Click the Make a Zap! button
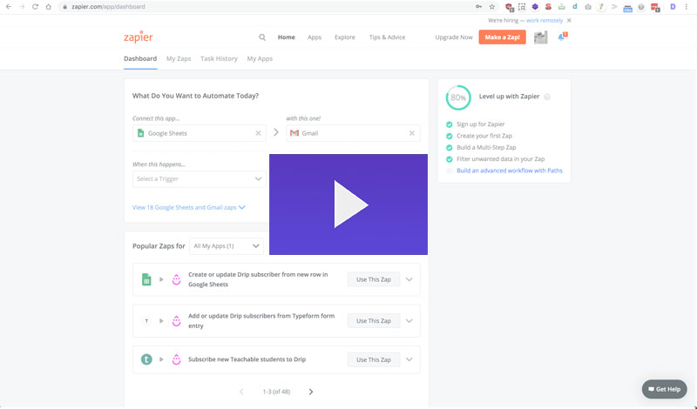Image resolution: width=697 pixels, height=409 pixels. [503, 37]
